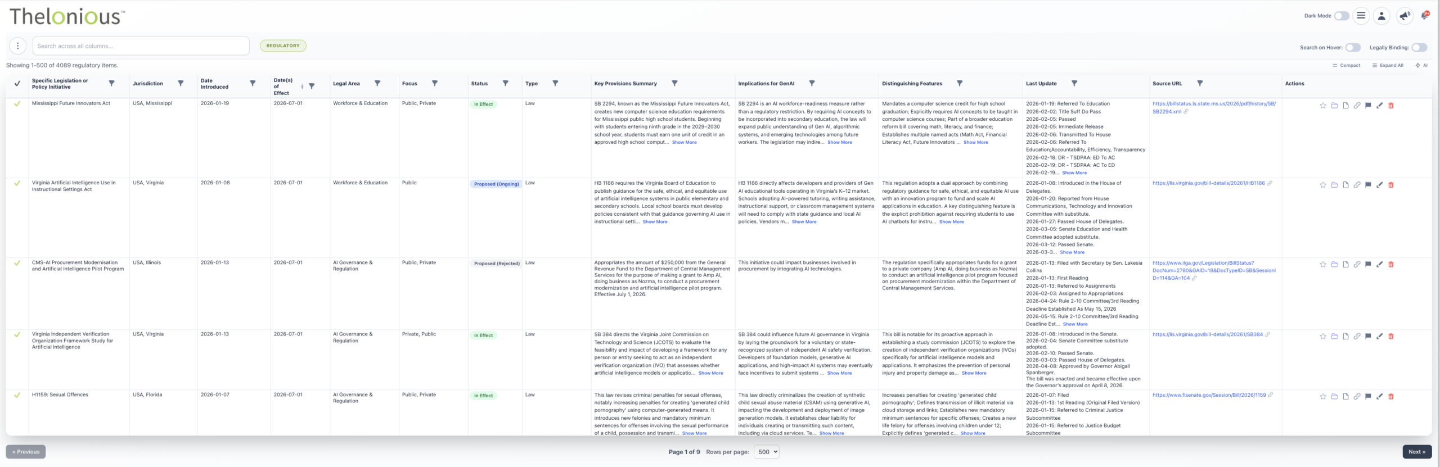Switch to Compact view
Viewport: 1440px width, 467px height.
pyautogui.click(x=1346, y=66)
